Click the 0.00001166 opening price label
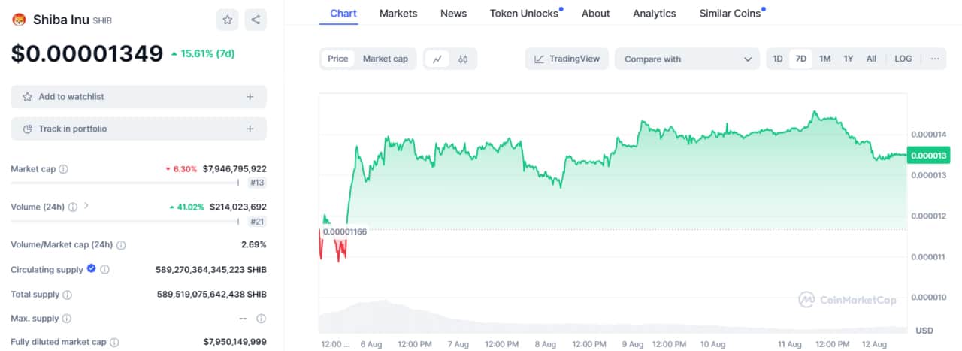Screen dimensions: 962x351 point(345,231)
